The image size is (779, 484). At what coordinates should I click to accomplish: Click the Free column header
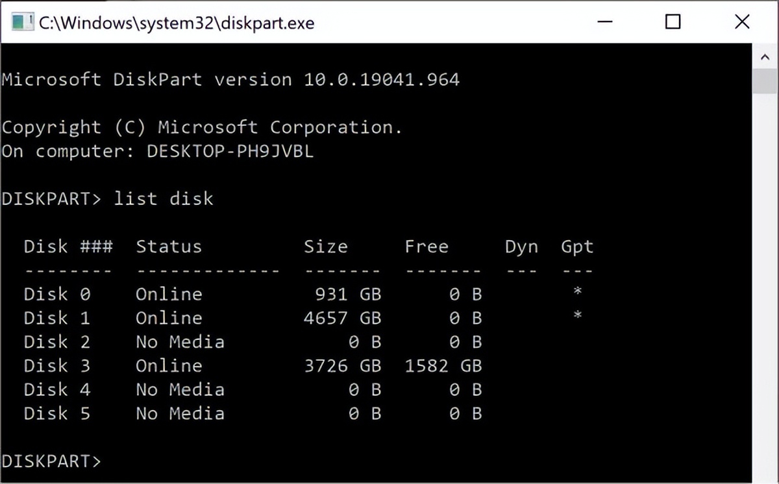(x=427, y=247)
